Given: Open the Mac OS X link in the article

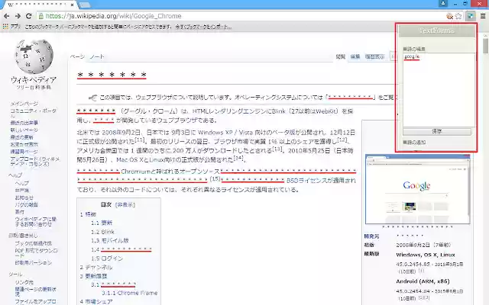Looking at the screenshot, I should [x=131, y=159].
